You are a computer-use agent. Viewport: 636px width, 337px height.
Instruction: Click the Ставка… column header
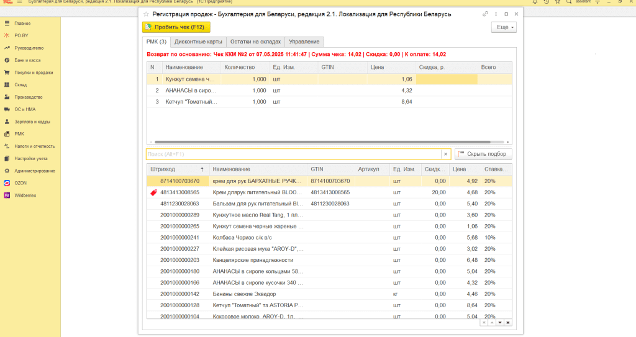pyautogui.click(x=496, y=169)
